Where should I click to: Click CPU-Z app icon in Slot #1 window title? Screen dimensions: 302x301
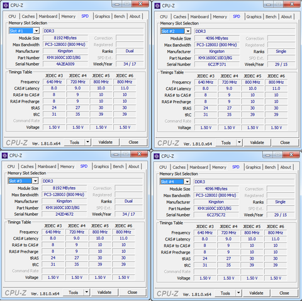click(x=6, y=6)
